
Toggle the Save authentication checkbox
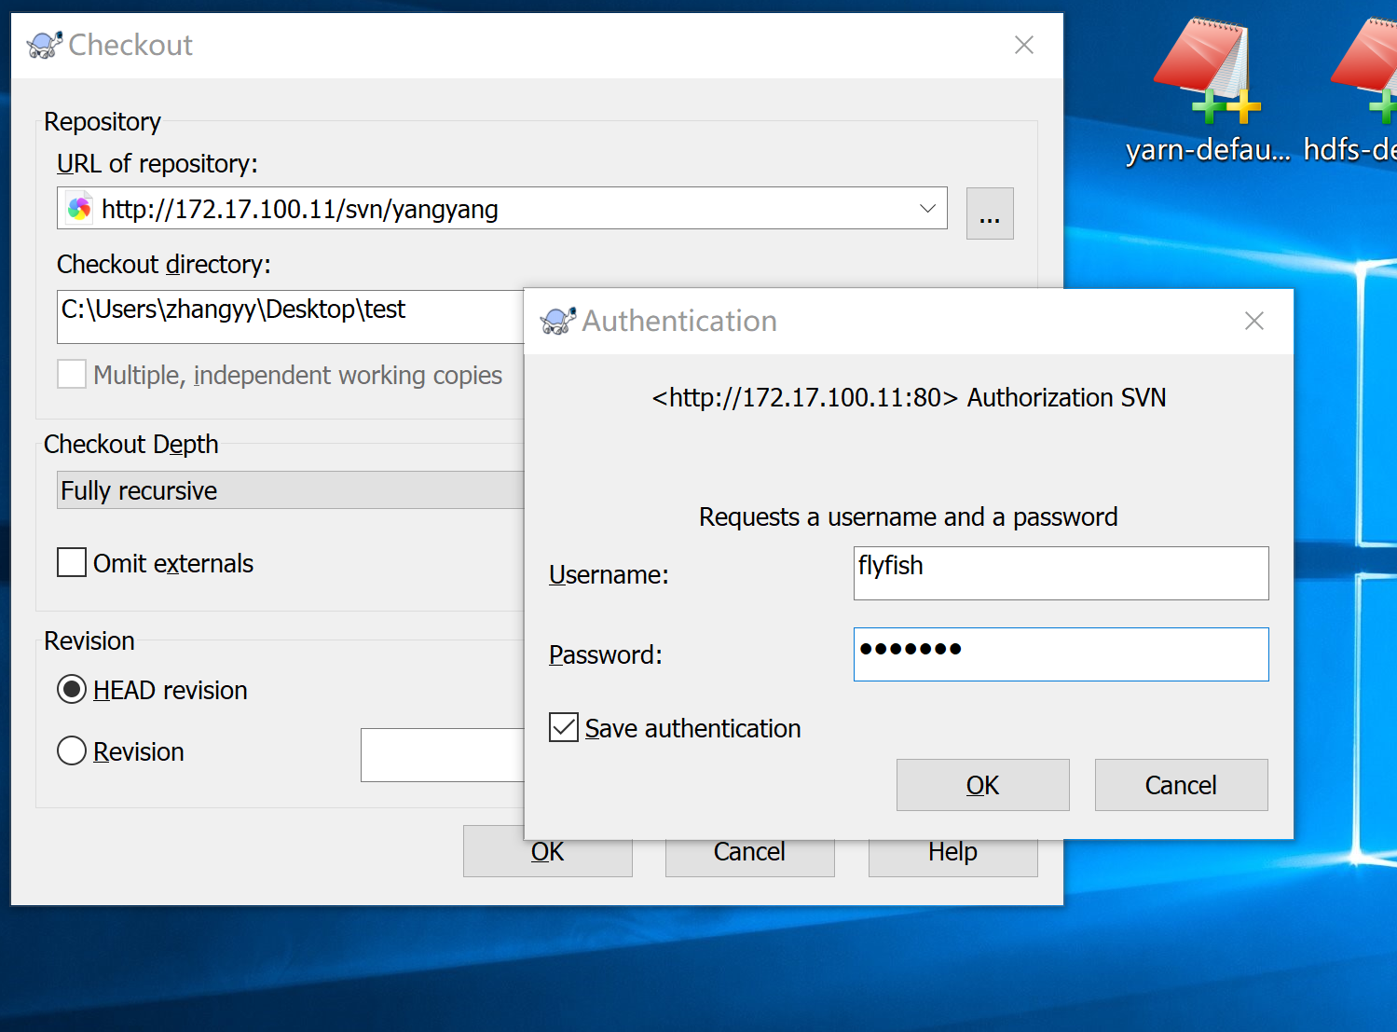(x=564, y=727)
